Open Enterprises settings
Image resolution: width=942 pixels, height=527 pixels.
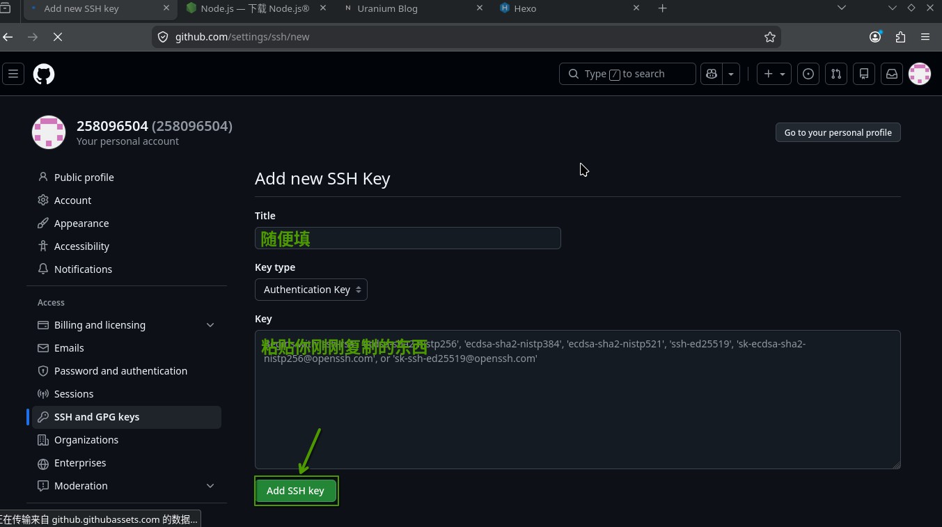click(127, 463)
